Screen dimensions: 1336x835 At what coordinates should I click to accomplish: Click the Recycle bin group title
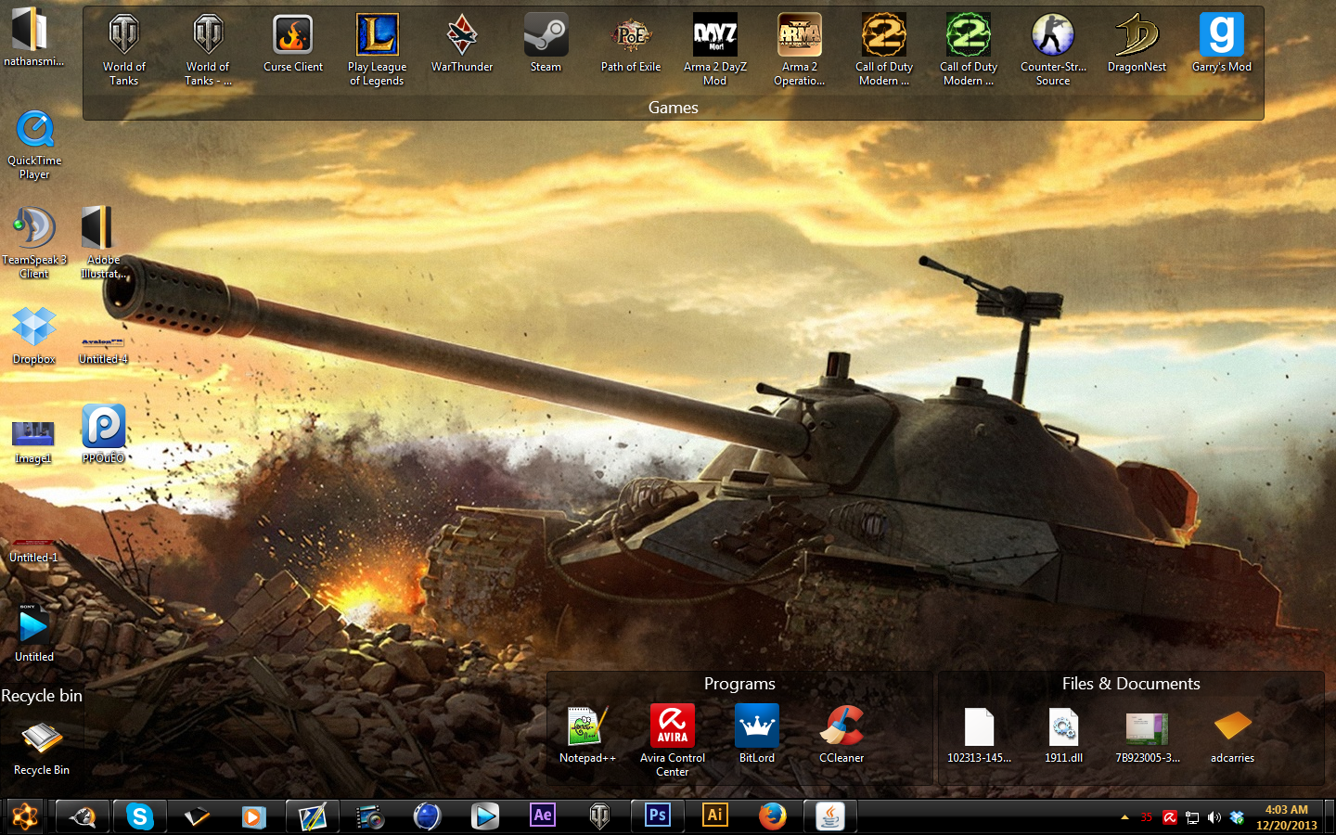coord(42,696)
